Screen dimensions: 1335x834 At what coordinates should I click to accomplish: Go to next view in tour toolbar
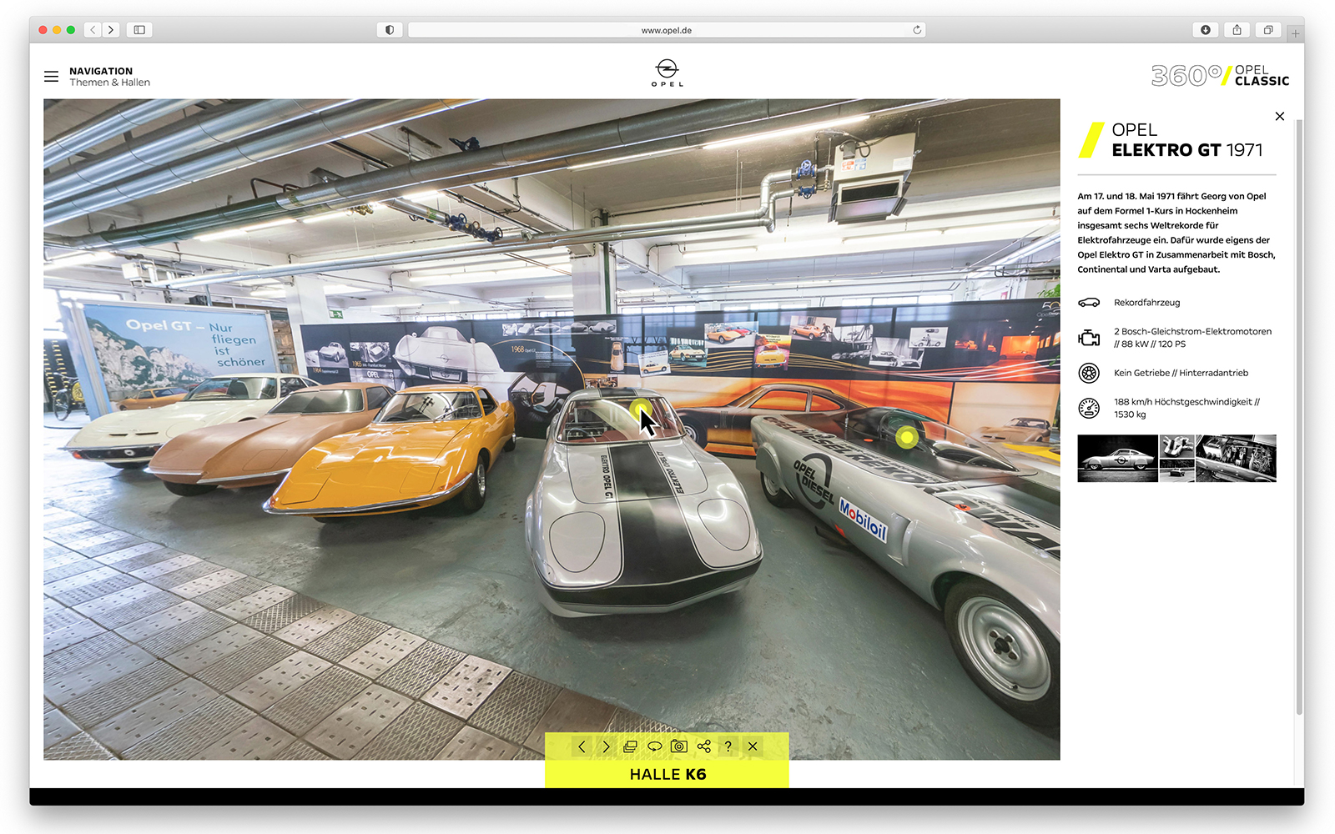coord(606,746)
